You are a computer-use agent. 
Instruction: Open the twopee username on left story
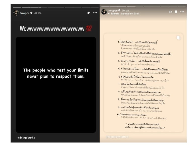tap(25, 13)
